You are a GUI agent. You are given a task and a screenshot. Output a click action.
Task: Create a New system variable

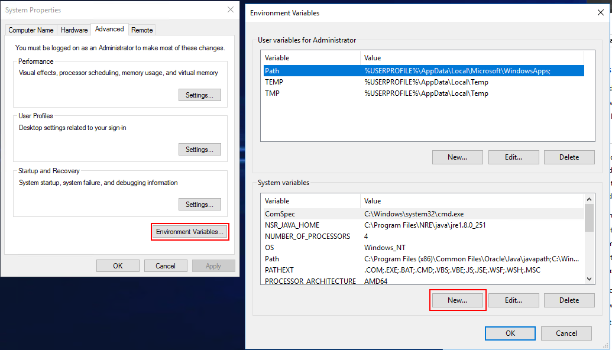pyautogui.click(x=457, y=300)
